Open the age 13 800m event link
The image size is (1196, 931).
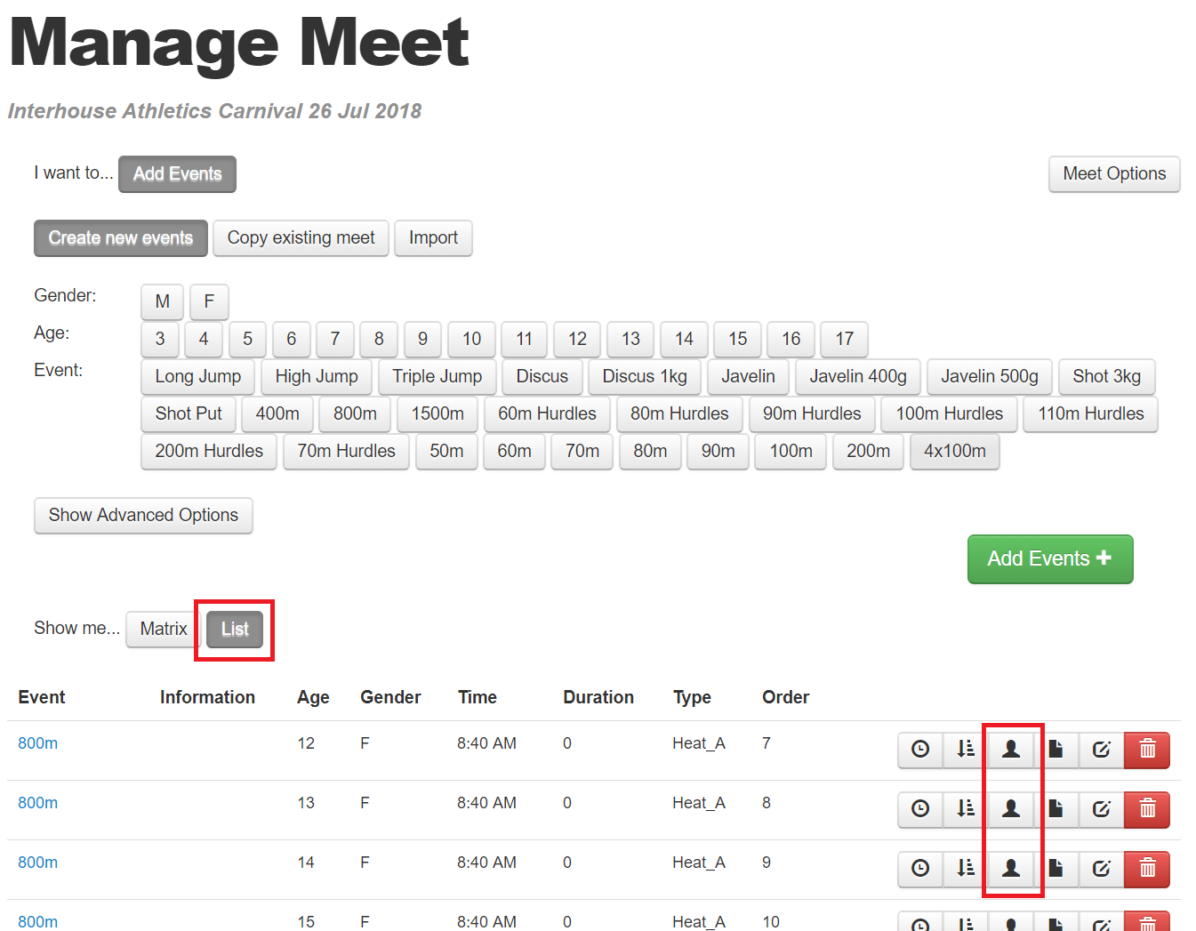click(x=37, y=803)
